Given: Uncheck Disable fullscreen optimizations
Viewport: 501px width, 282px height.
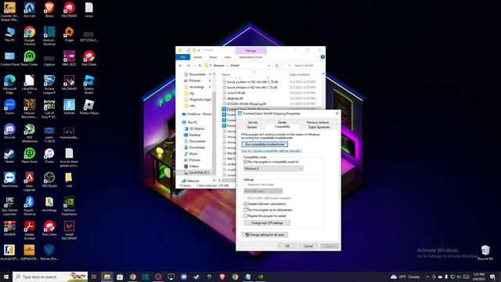Looking at the screenshot, I should 245,204.
